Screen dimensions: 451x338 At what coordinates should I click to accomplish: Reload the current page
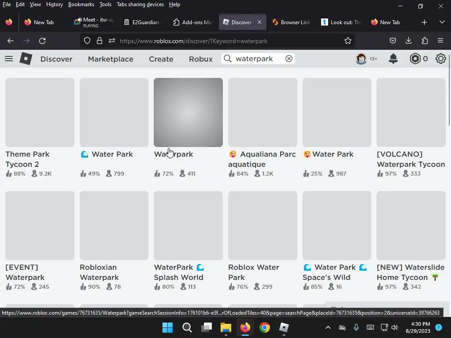(x=42, y=41)
